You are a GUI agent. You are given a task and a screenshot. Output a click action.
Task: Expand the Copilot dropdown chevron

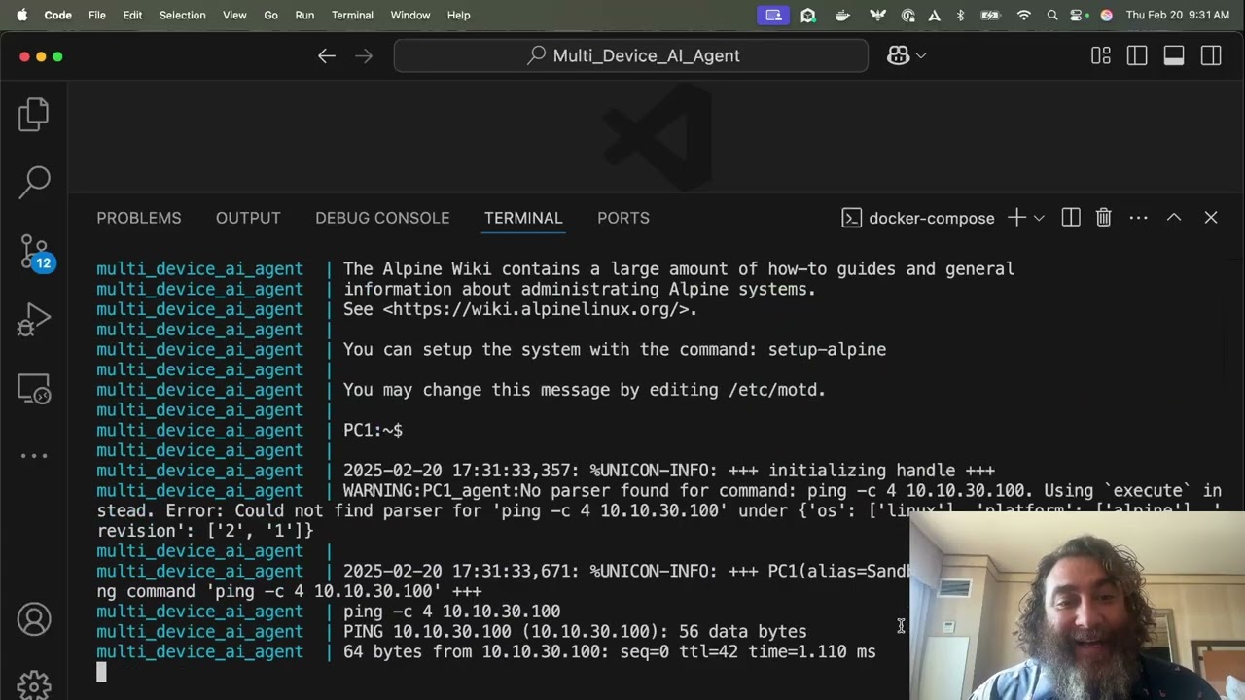pos(921,56)
